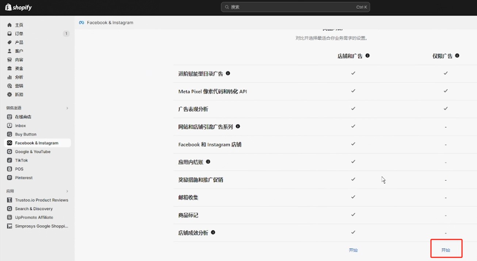
Task: Click the 对比并选择最适合你业务需求的设置 subtitle
Action: [x=332, y=38]
